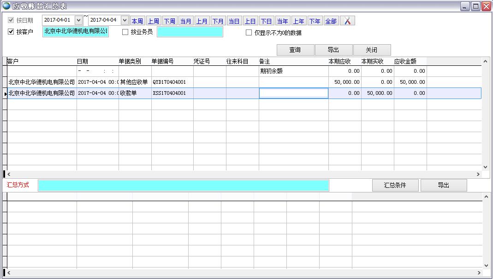This screenshot has height=279, width=493.
Task: Open 汇总条件 summary conditions
Action: (395, 185)
